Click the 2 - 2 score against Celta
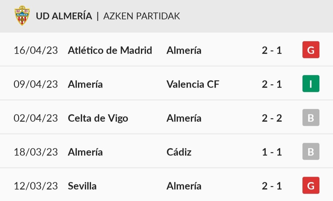The image size is (333, 201). point(272,118)
